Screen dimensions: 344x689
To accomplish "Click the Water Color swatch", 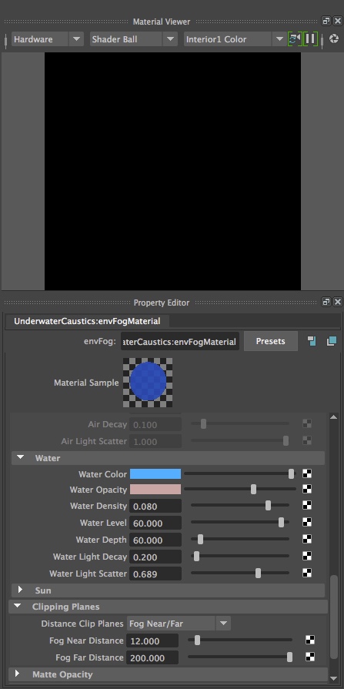I will pyautogui.click(x=155, y=473).
